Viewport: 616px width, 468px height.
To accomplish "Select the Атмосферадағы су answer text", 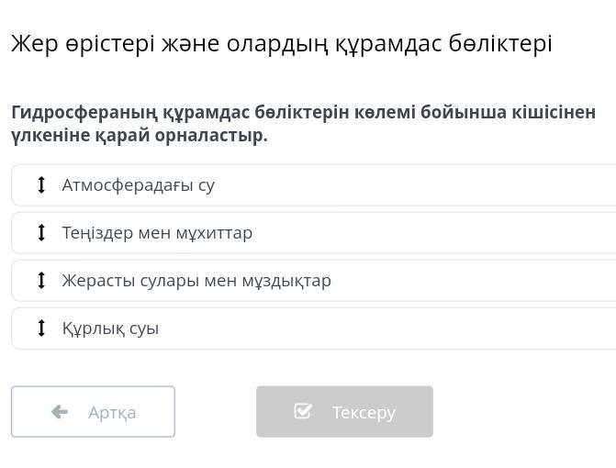I will [x=138, y=185].
